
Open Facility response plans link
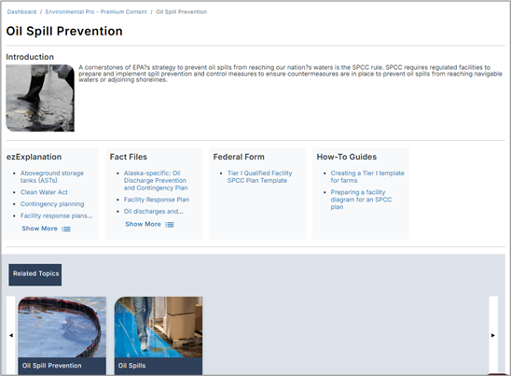56,216
